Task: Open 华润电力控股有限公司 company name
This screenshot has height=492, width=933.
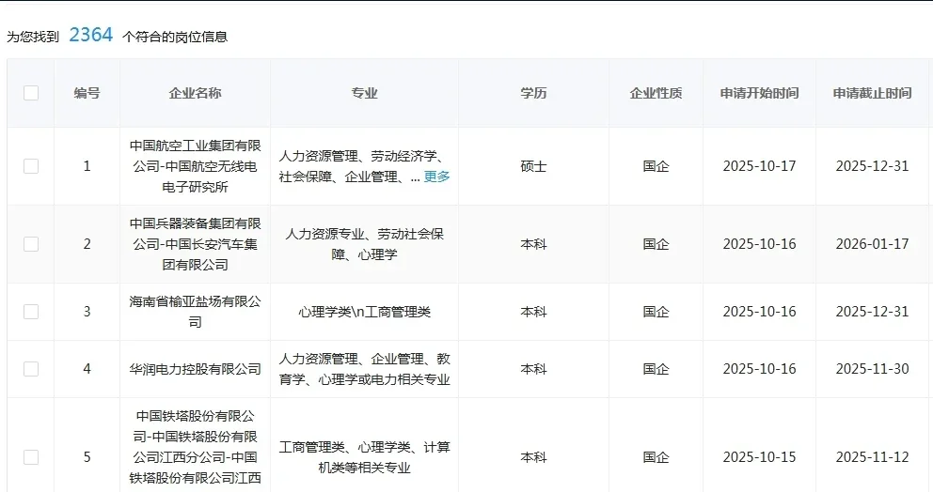Action: (x=196, y=369)
